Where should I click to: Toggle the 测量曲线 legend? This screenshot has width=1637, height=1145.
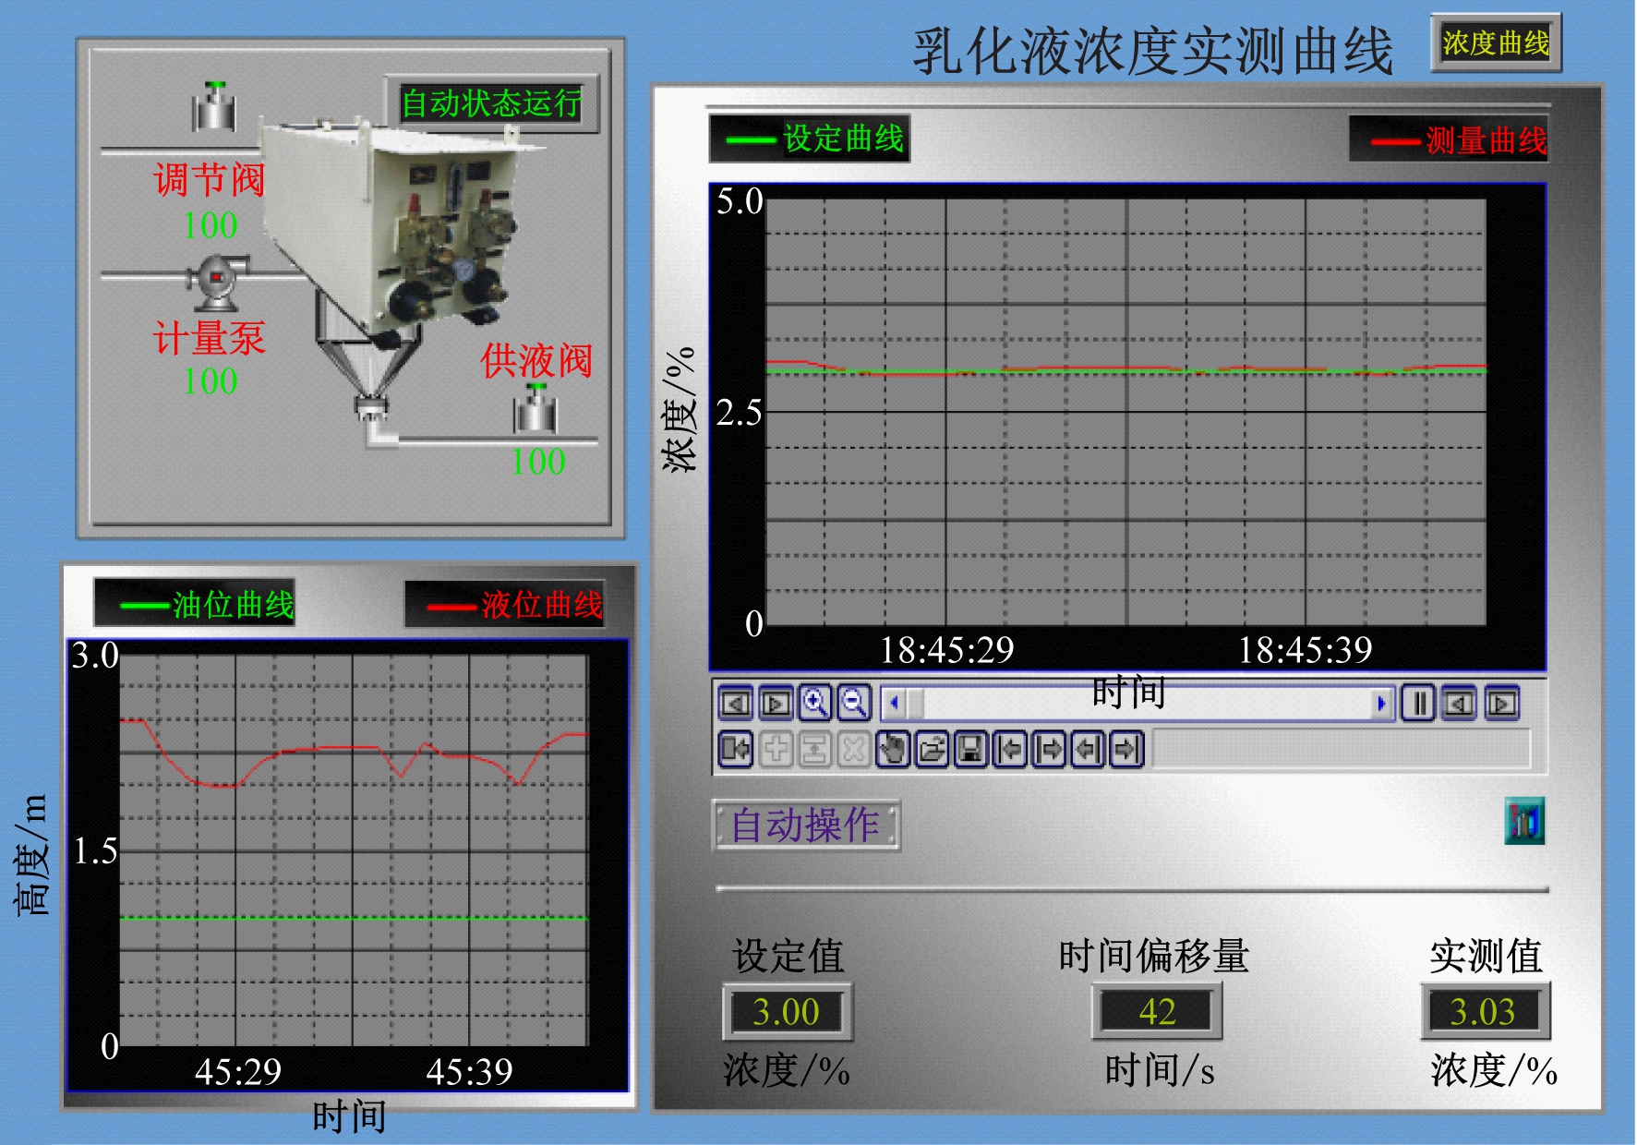1449,140
